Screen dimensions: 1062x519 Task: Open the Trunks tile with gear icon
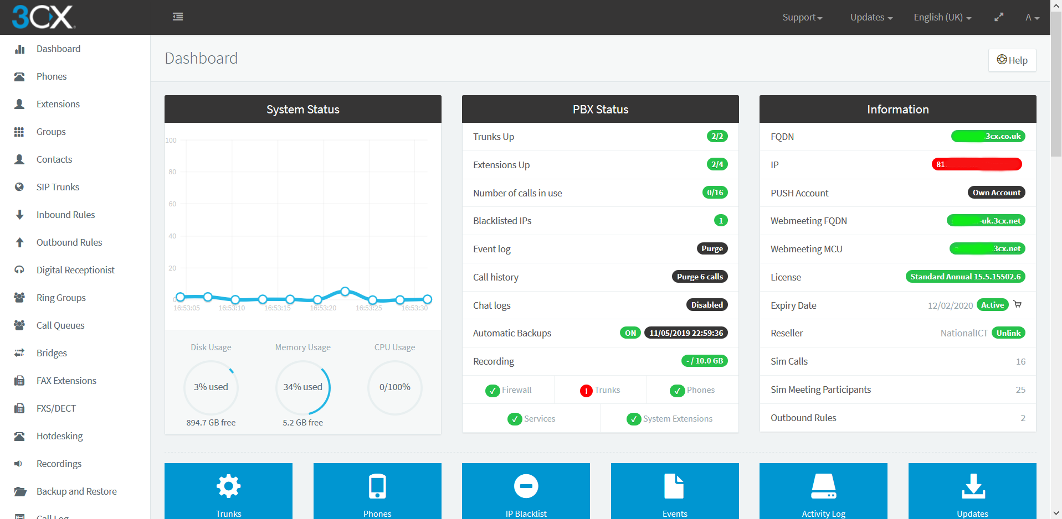pos(228,491)
